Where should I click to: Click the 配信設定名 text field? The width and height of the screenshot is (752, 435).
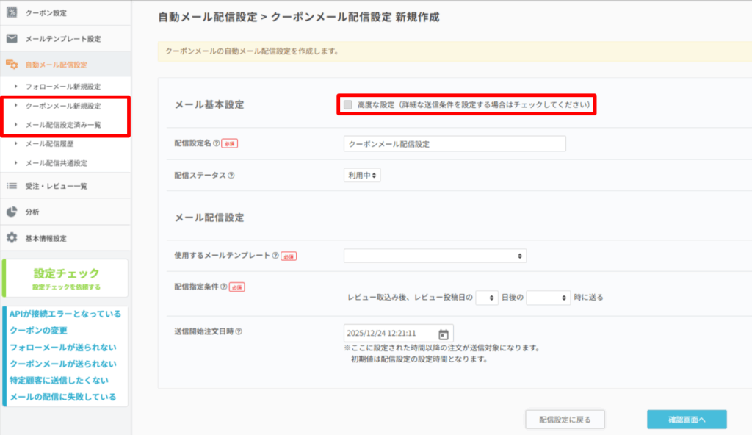click(x=455, y=144)
